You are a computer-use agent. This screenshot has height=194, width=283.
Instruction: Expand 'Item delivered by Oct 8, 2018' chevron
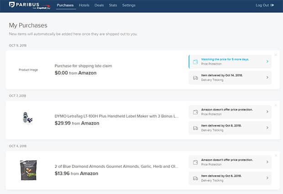tap(267, 128)
